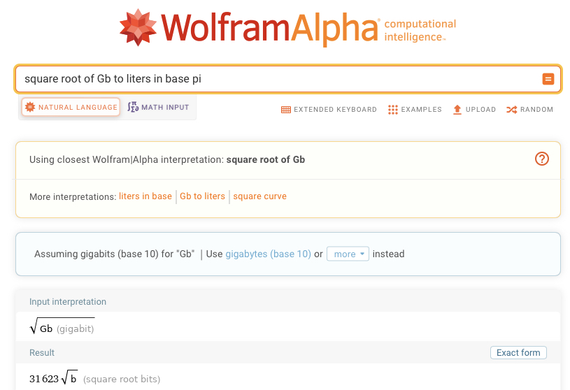The height and width of the screenshot is (390, 570).
Task: Click the orange compute button in search box
Action: [548, 79]
